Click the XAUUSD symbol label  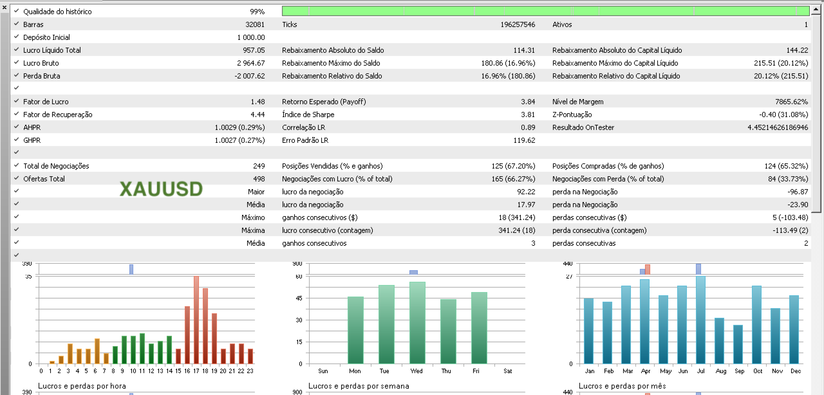[161, 188]
